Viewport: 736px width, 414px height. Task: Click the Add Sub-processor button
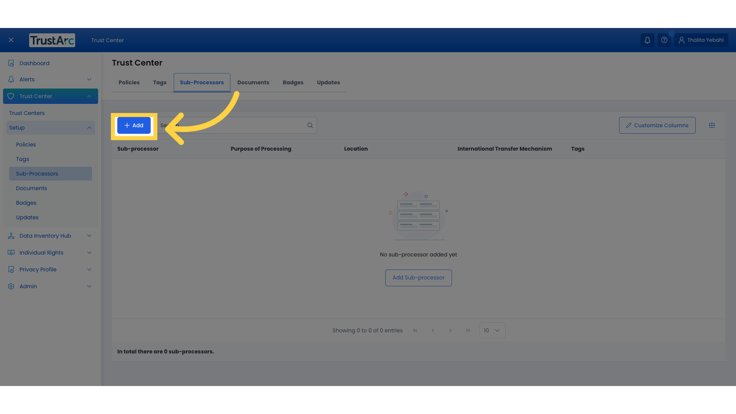point(418,278)
